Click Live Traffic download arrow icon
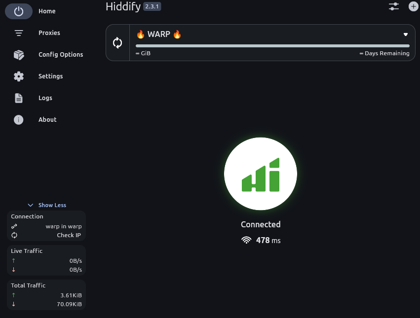 (x=14, y=270)
